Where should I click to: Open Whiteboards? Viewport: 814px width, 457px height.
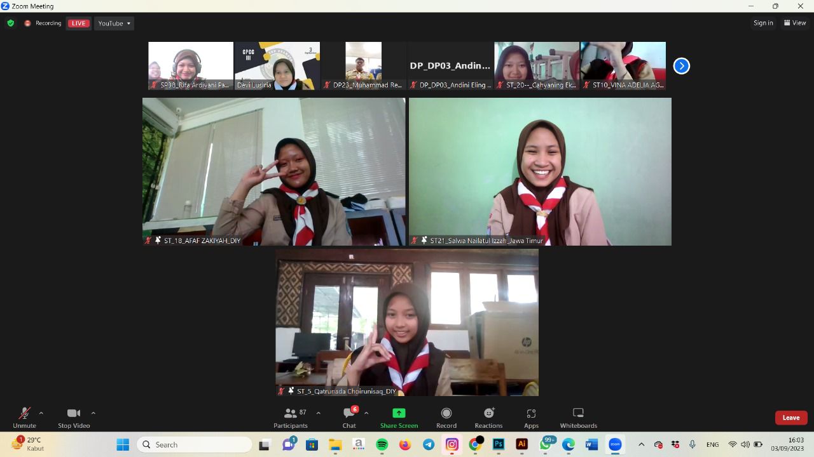tap(578, 418)
